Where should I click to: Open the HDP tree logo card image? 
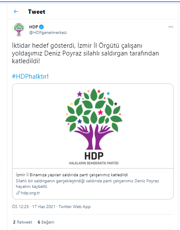[93, 126]
